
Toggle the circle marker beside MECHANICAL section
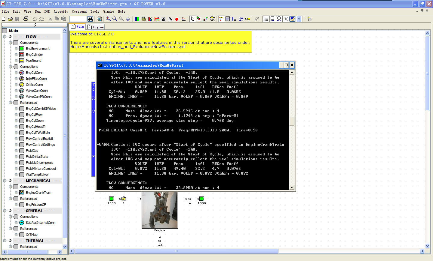(10, 181)
